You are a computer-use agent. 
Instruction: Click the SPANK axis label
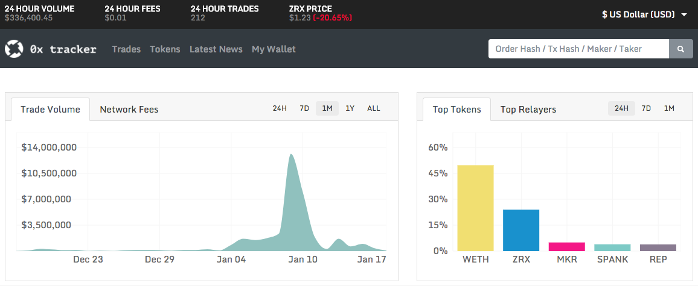(612, 260)
